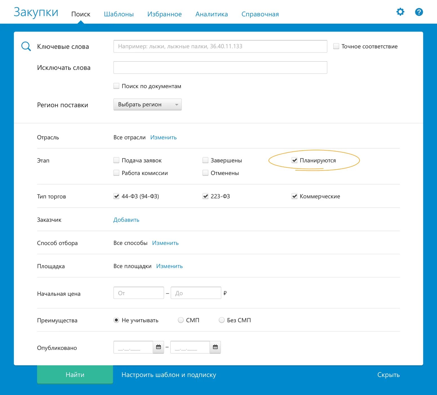Focus the Опубликовано start date field
437x395 pixels.
[133, 347]
